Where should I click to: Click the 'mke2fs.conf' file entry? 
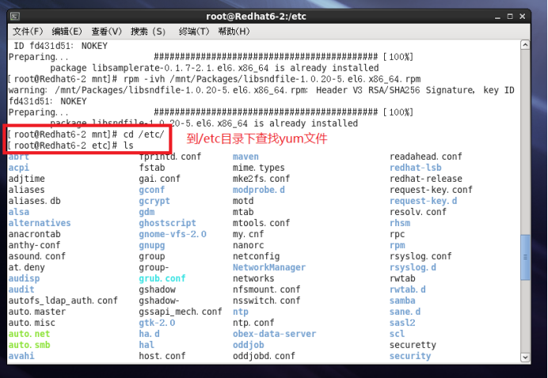click(x=261, y=179)
